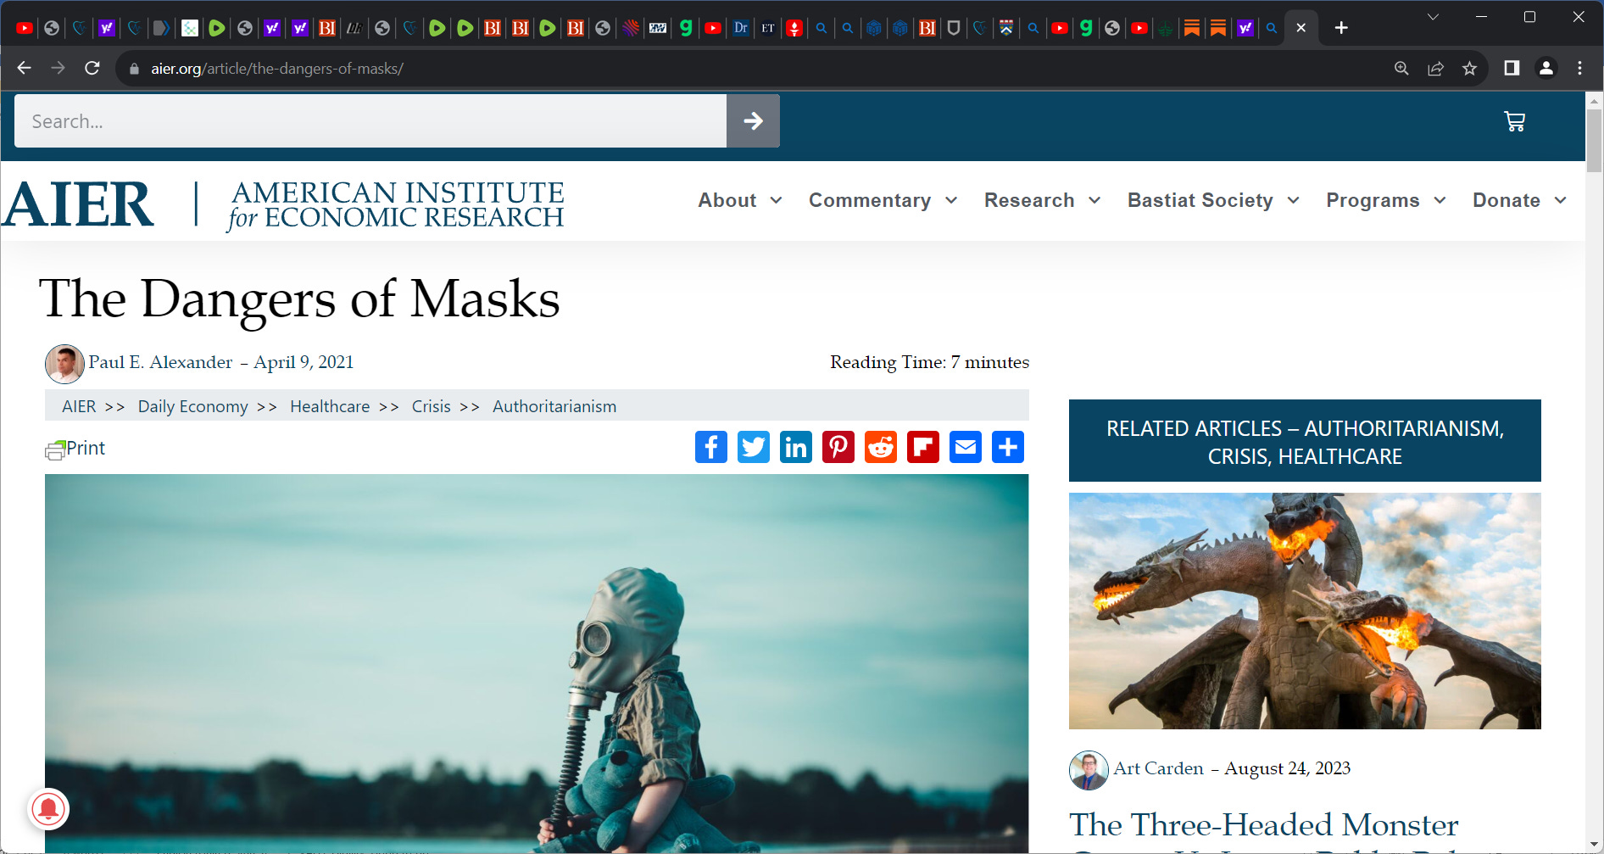Click Paul E. Alexander author avatar
The image size is (1604, 854).
click(64, 364)
